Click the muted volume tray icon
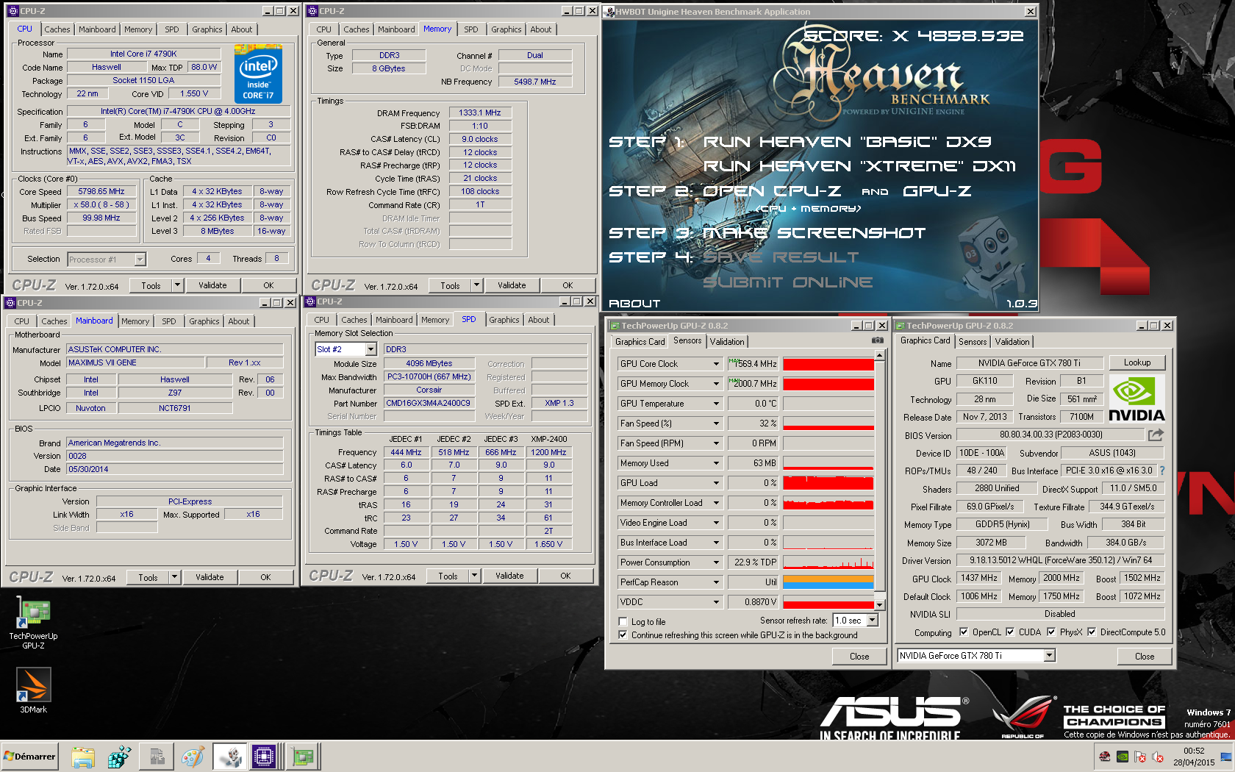Viewport: 1235px width, 772px height. coord(1158,757)
